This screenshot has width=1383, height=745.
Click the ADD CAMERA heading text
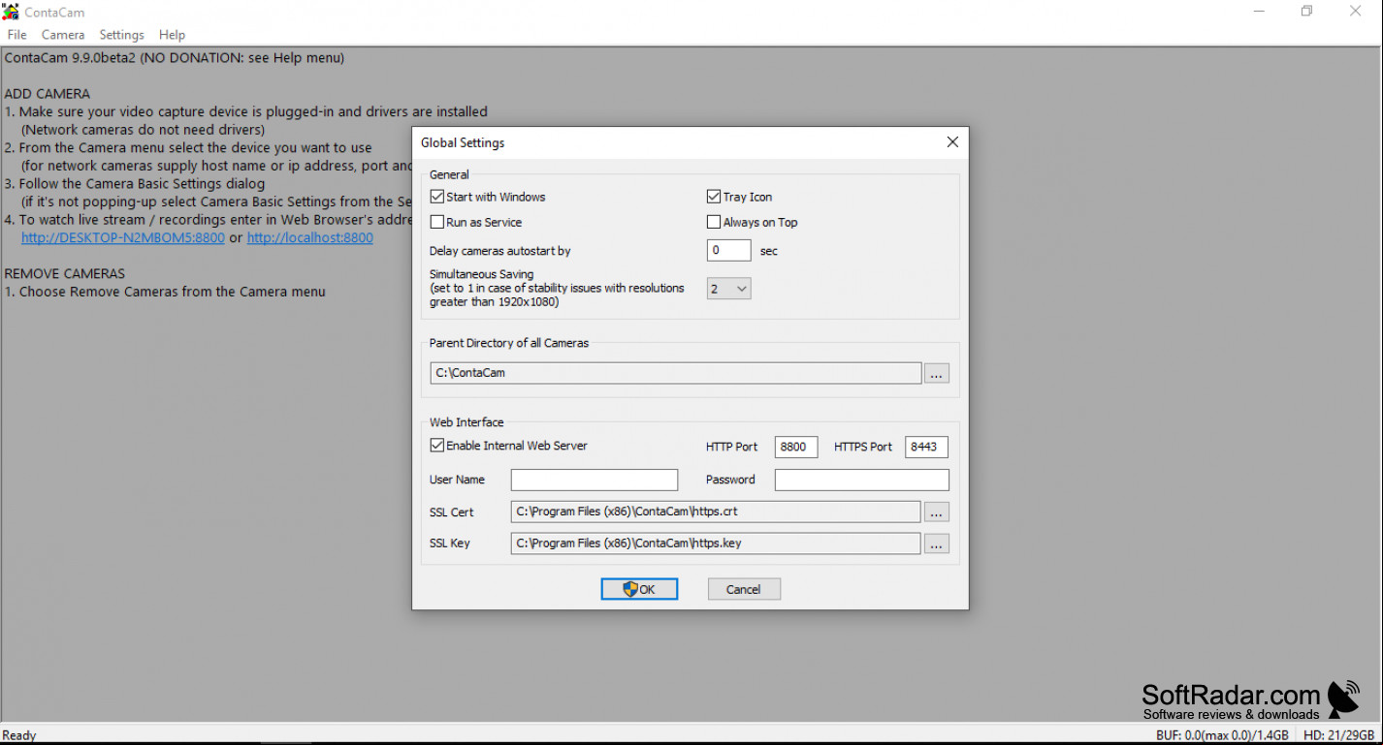coord(48,94)
